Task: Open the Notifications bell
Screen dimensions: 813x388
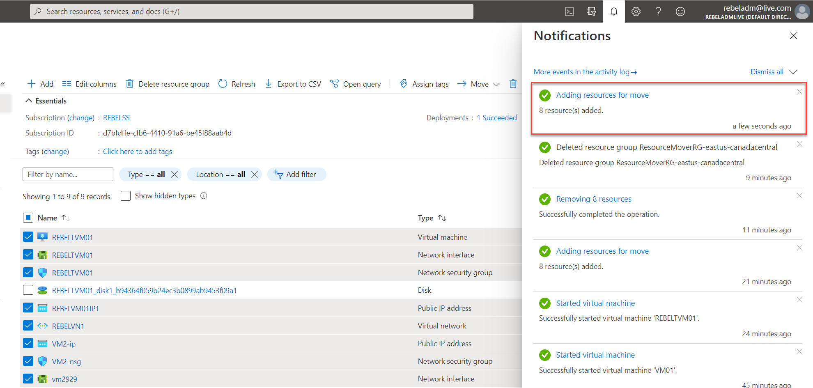Action: tap(613, 11)
